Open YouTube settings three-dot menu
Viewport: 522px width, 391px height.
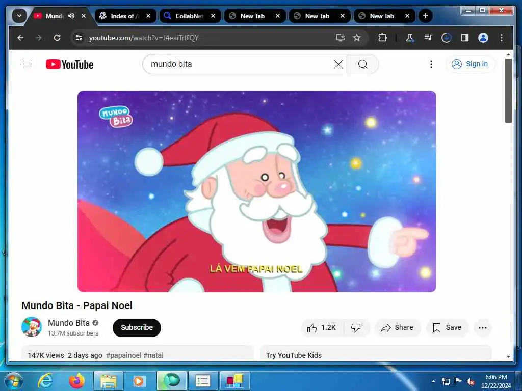431,64
